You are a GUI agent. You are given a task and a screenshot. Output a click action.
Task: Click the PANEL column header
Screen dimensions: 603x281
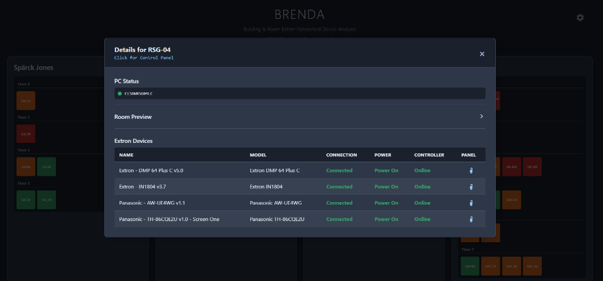click(469, 155)
